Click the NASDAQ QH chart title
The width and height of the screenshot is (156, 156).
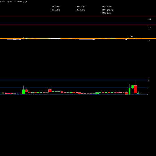(x=22, y=2)
